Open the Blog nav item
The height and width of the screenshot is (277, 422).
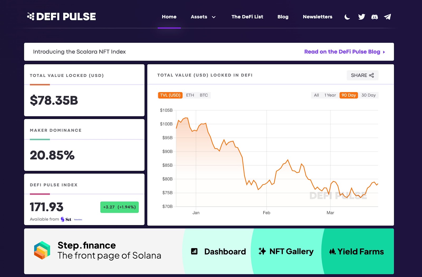click(x=283, y=17)
